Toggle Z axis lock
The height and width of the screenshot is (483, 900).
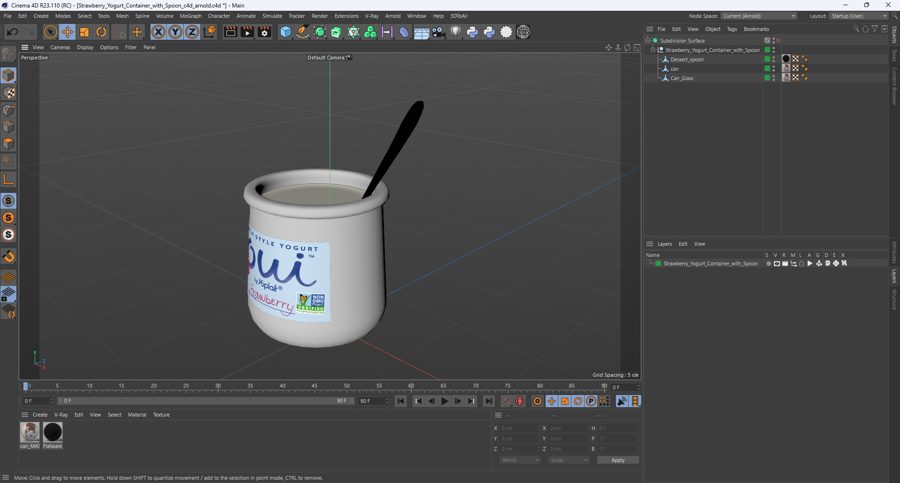click(192, 32)
